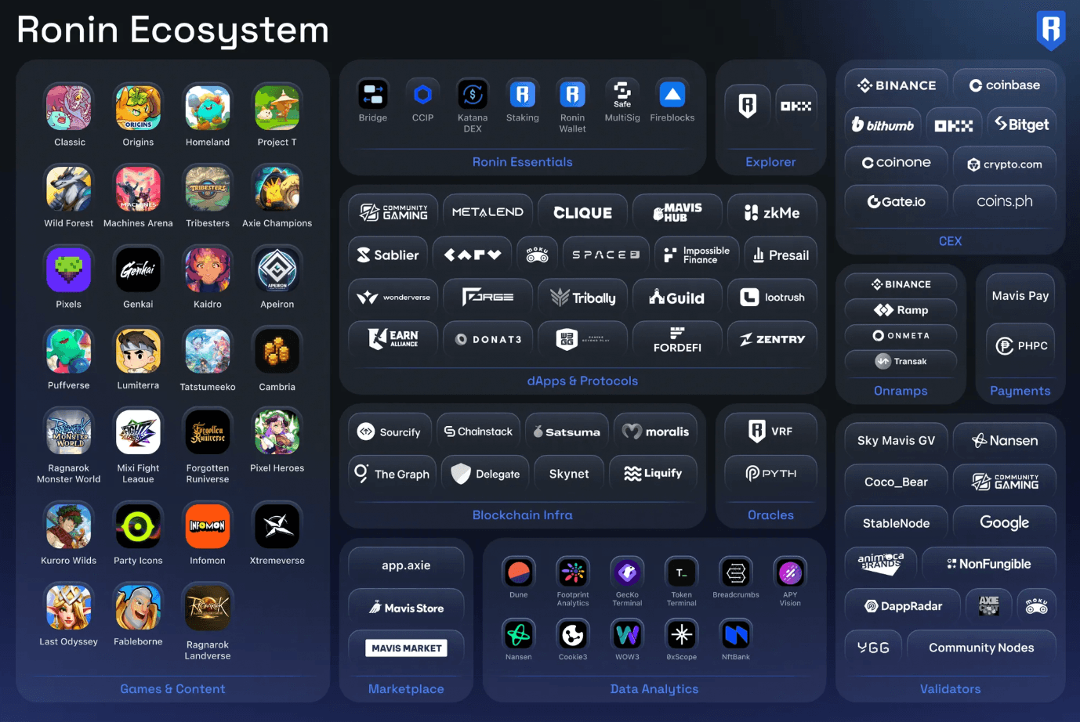Open The Graph infra button
The image size is (1080, 722).
(x=392, y=474)
